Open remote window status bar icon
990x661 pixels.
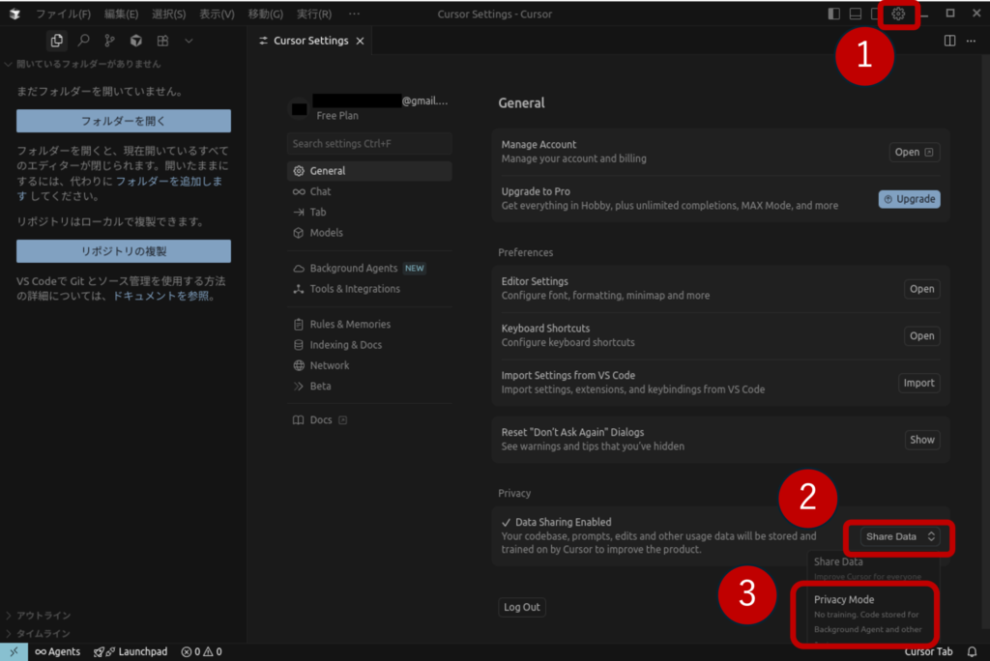pyautogui.click(x=14, y=651)
